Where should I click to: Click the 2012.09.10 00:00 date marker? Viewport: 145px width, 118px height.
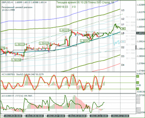(77, 116)
